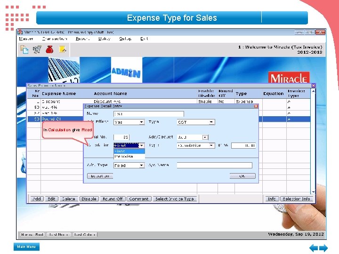The image size is (339, 254).
Task: Click the Round Off button
Action: (113, 198)
